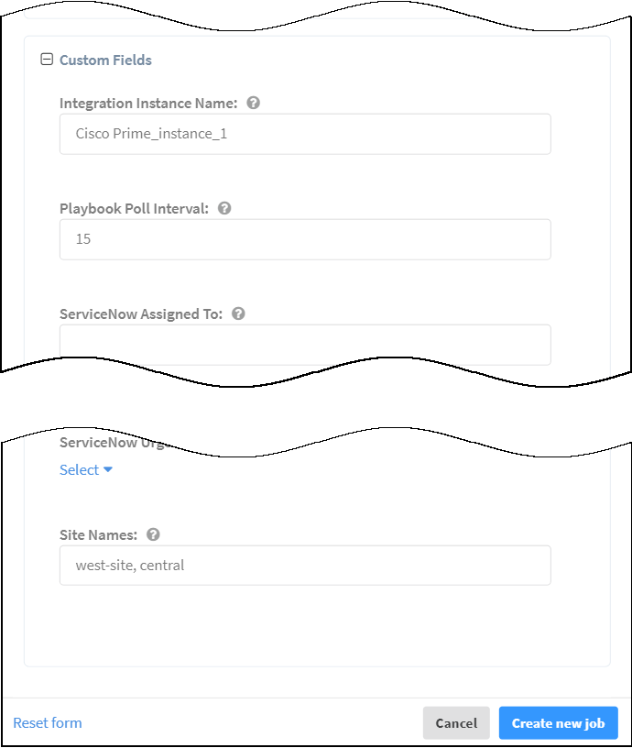The image size is (632, 748).
Task: Click the ServiceNow Assigned To label
Action: click(x=141, y=314)
